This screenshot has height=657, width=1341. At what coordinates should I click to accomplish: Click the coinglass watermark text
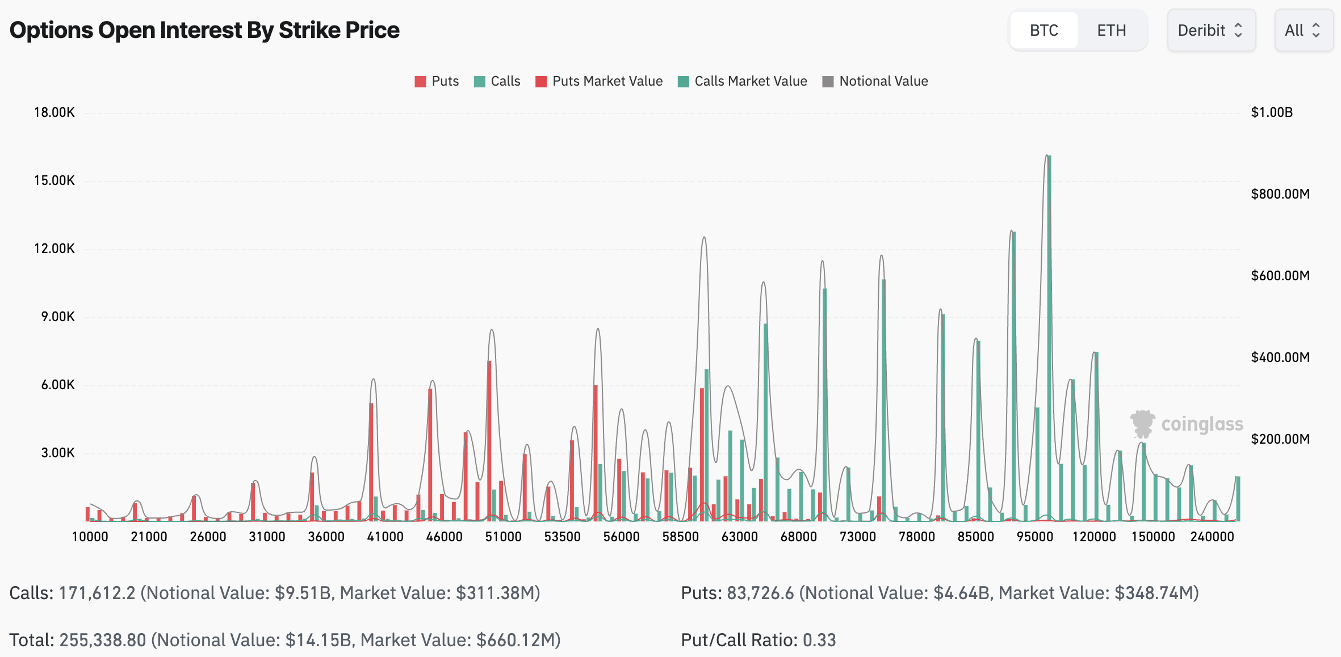click(x=1201, y=424)
